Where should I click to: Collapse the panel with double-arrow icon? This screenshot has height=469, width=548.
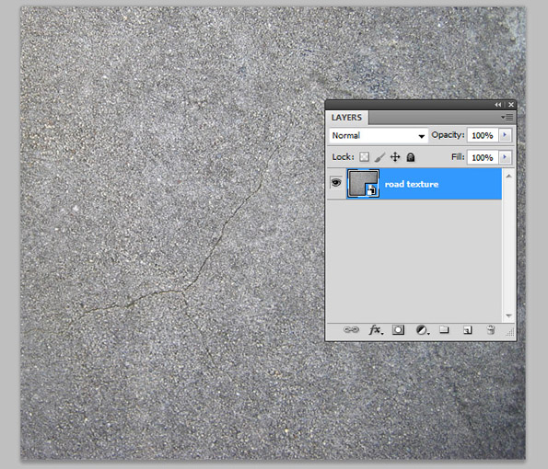[498, 105]
